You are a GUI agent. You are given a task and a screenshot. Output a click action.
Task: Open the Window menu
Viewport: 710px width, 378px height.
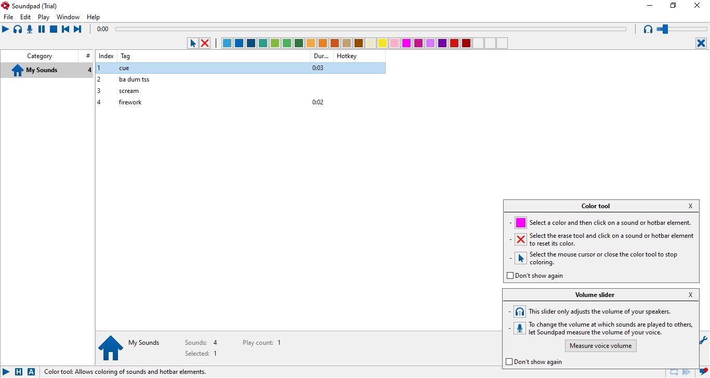(x=68, y=17)
